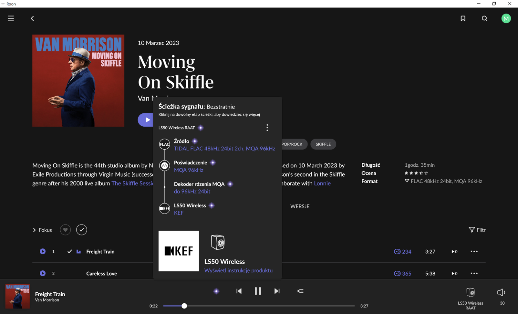Viewport: 518px width, 314px height.
Task: Open the WERSJE tab
Action: click(x=300, y=207)
